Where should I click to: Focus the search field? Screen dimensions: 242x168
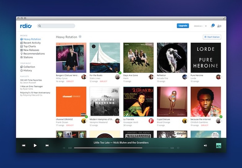pyautogui.click(x=56, y=26)
